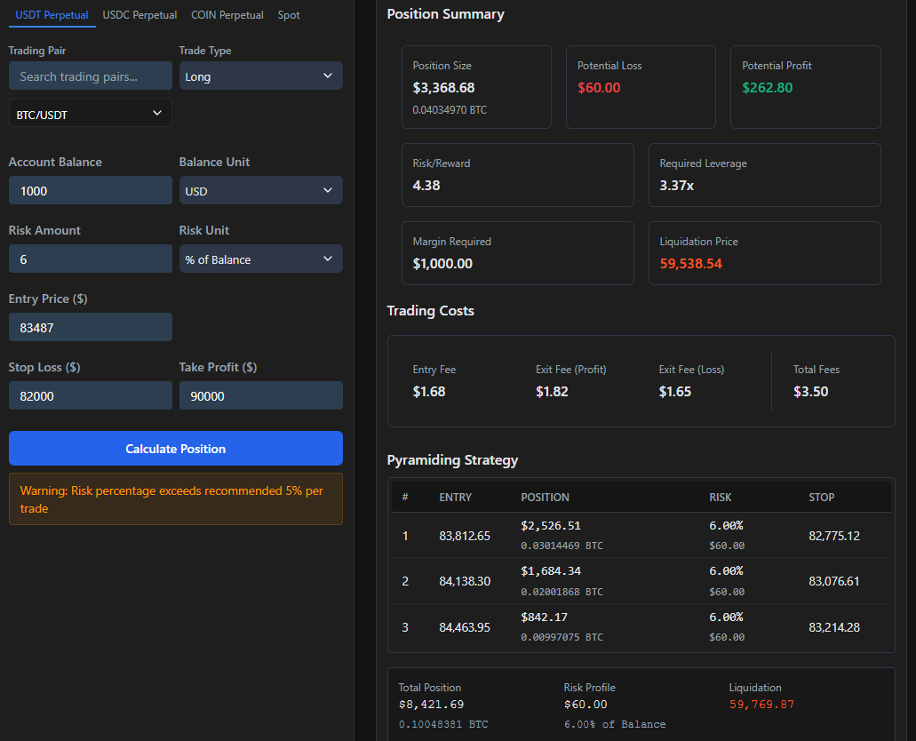Click the 0.02001868 BTC quantity in row 2
Viewport: 916px width, 741px height.
562,592
